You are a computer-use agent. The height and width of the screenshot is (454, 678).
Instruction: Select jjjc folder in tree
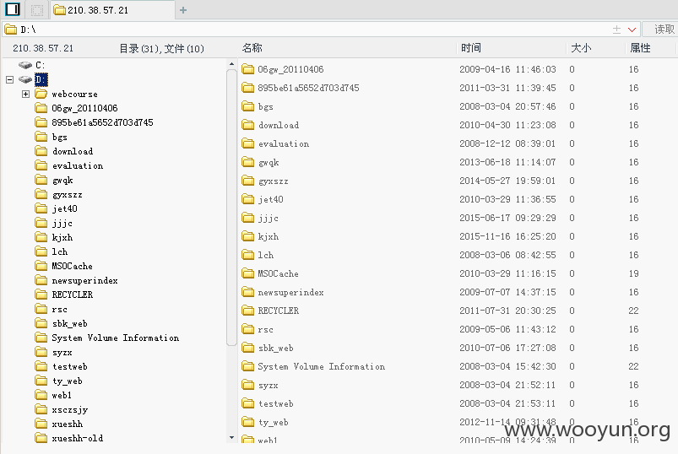click(62, 224)
